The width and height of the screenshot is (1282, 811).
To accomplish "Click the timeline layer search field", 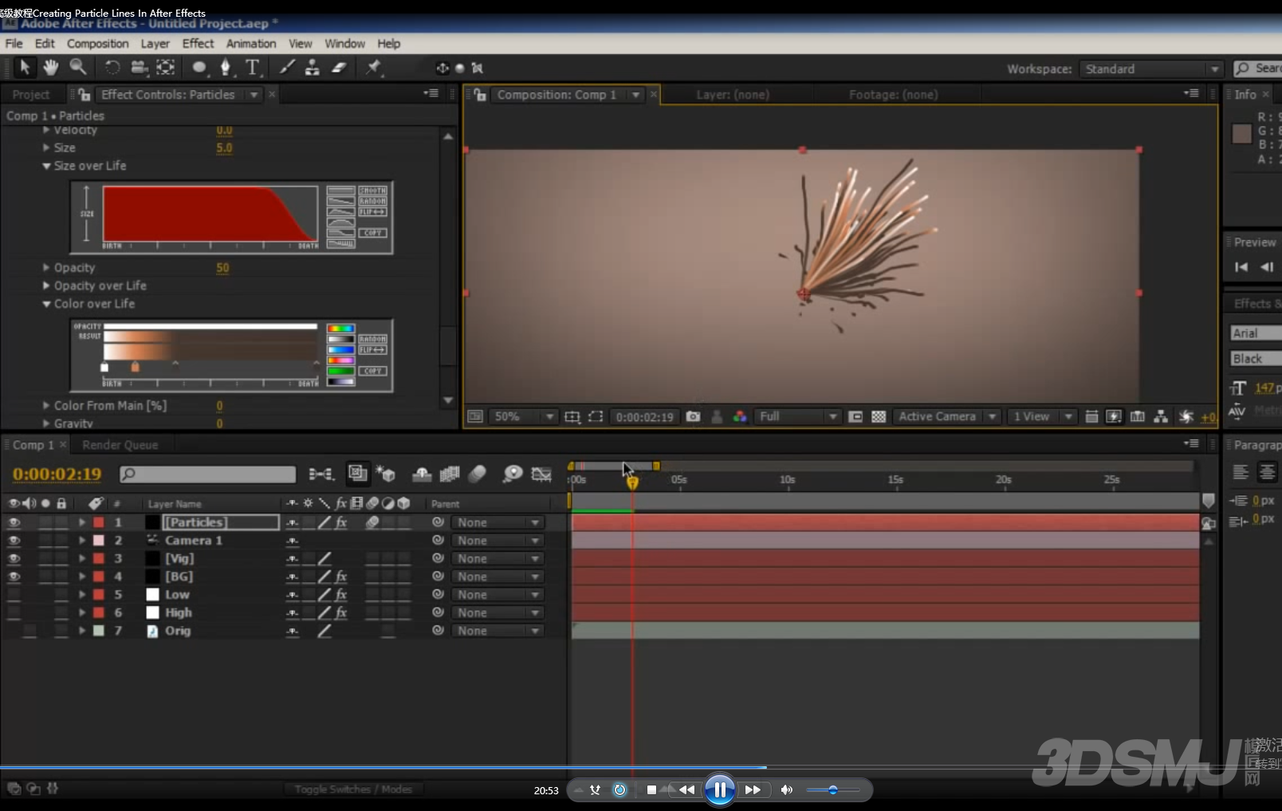I will coord(208,474).
